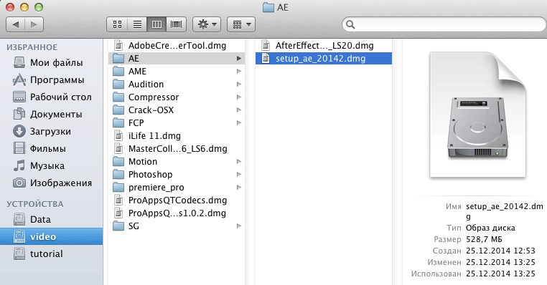Select the Compressor folder
This screenshot has width=547, height=285.
pos(177,97)
